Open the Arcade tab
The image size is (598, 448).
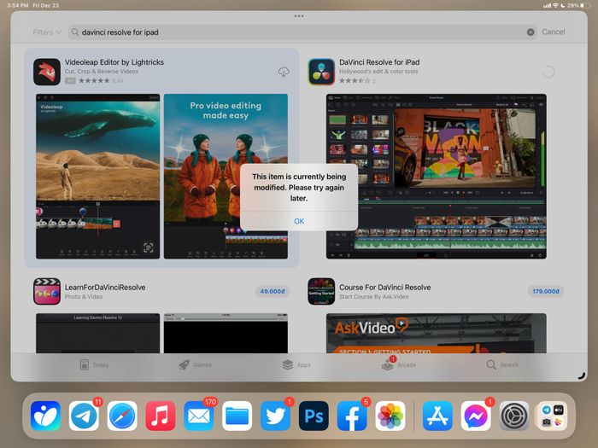pyautogui.click(x=399, y=364)
